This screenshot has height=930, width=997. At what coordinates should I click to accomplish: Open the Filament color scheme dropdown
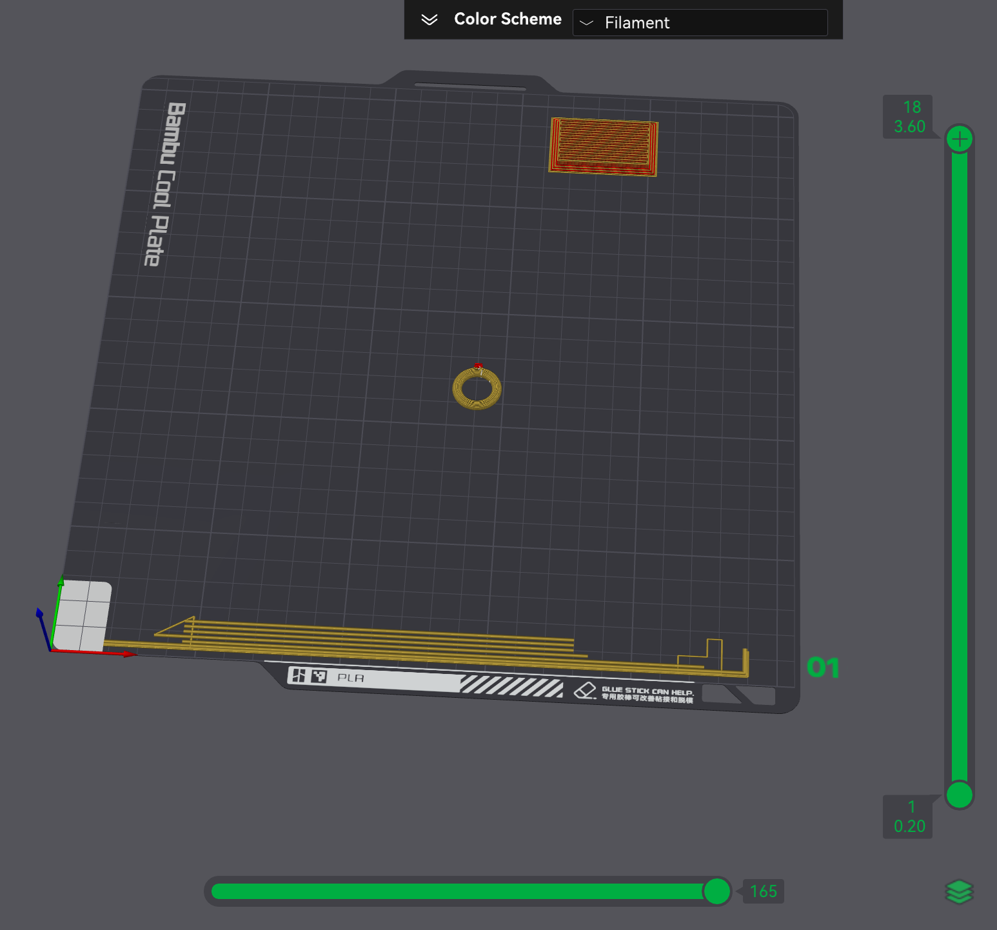point(700,23)
